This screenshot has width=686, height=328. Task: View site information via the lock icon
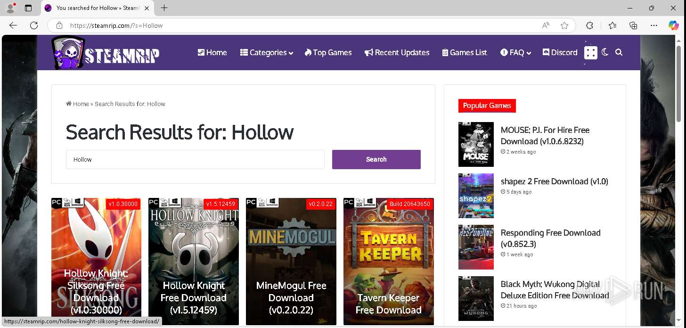59,25
